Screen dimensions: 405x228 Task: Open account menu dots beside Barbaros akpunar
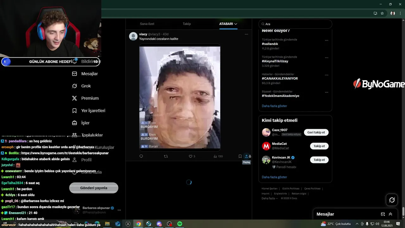click(119, 210)
